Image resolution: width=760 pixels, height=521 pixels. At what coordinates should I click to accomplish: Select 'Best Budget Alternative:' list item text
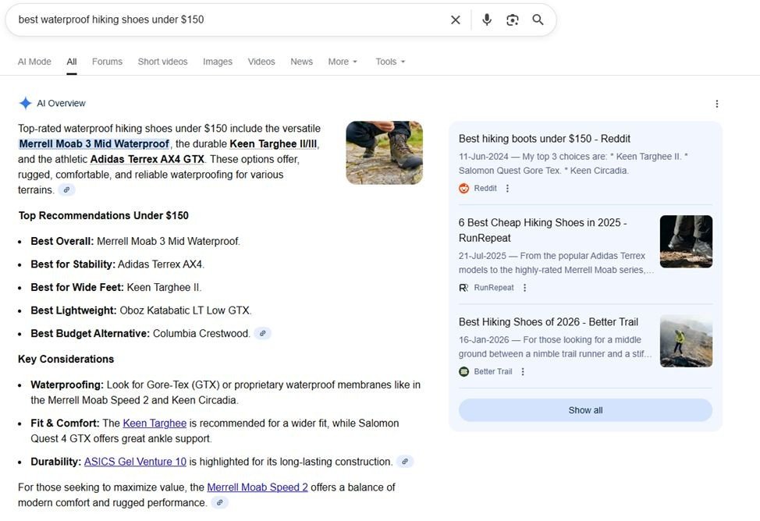140,334
